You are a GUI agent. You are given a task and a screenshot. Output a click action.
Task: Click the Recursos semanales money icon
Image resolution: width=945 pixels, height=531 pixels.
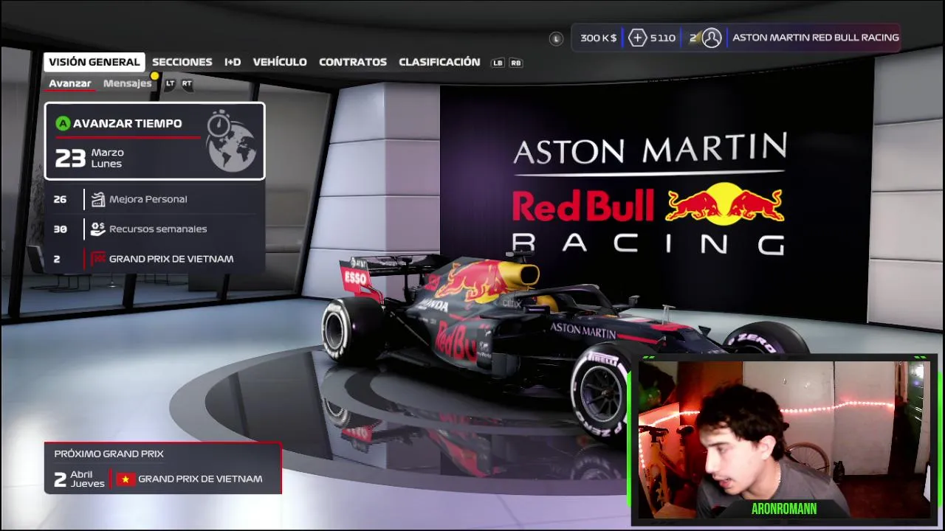[x=97, y=229]
